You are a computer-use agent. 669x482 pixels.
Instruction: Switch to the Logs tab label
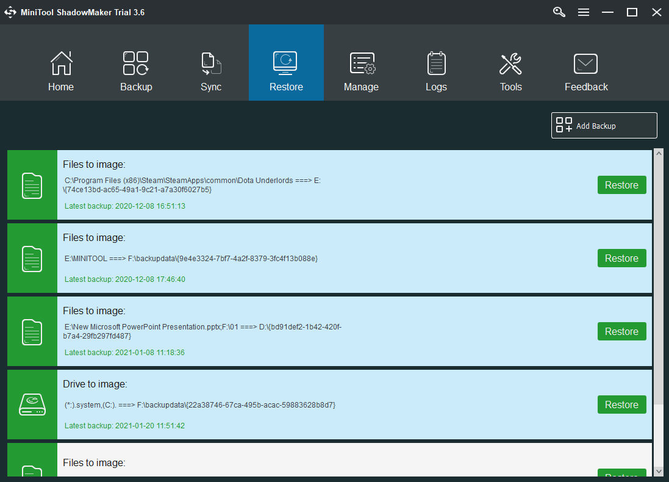(437, 87)
